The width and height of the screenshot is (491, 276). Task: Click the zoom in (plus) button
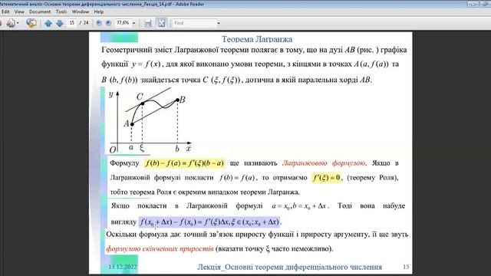click(x=108, y=23)
